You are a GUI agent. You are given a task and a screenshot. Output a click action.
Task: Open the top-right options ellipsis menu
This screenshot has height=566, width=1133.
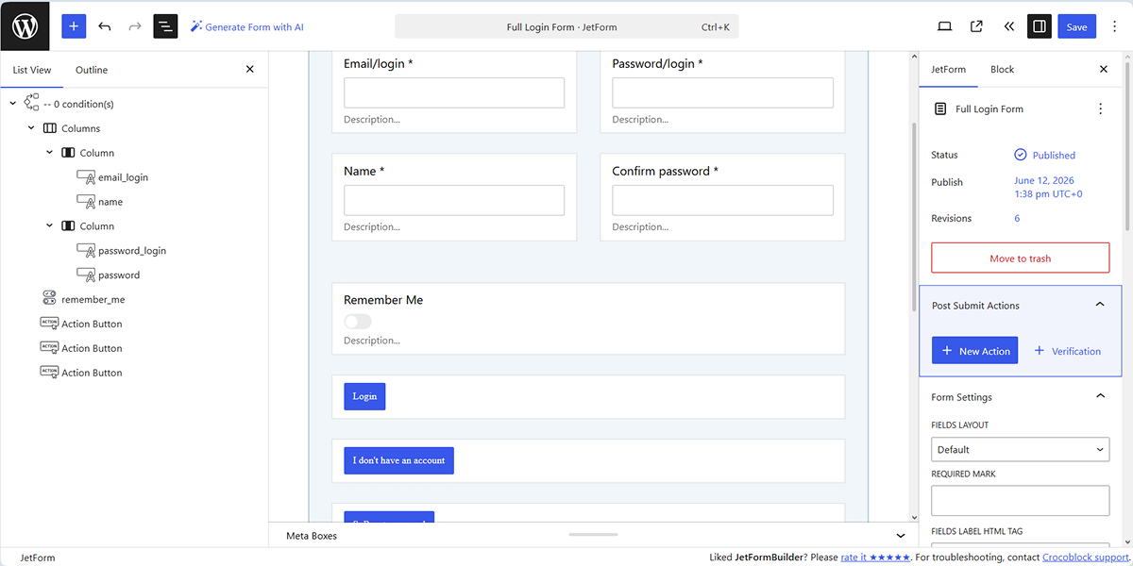pos(1114,26)
